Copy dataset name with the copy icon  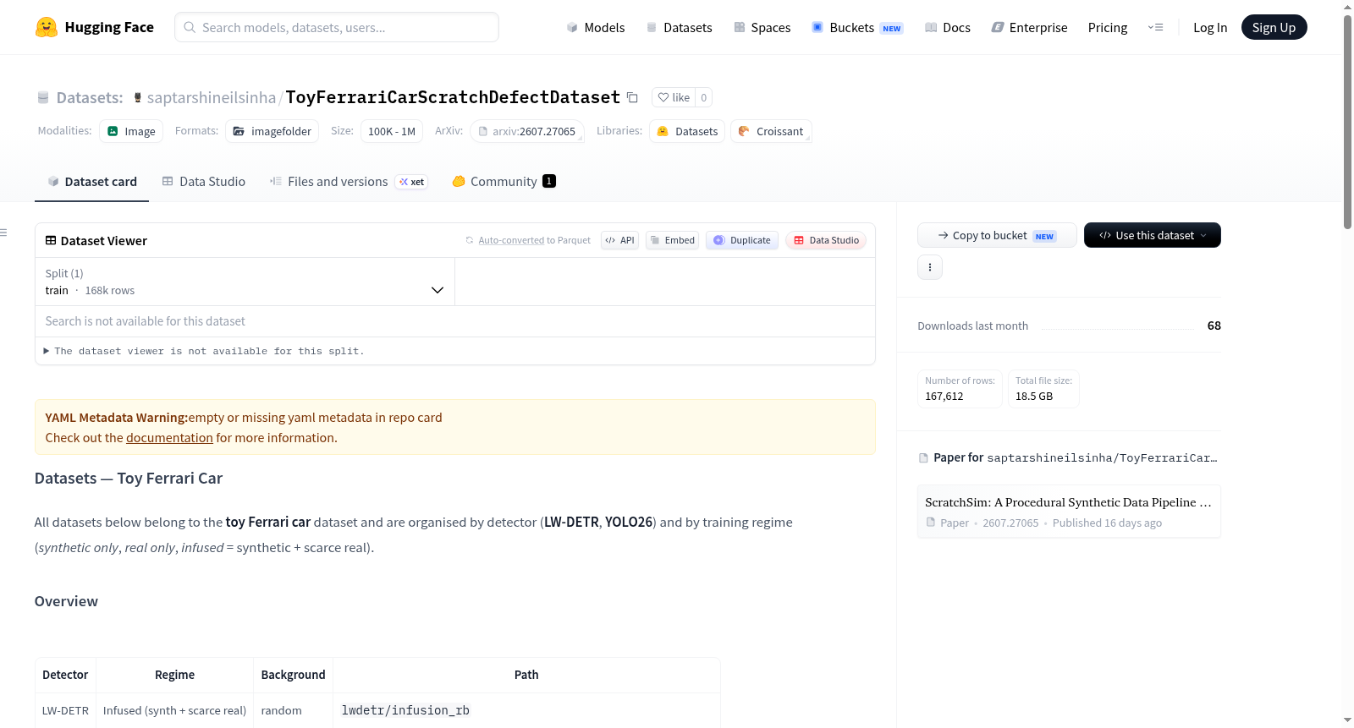(632, 97)
